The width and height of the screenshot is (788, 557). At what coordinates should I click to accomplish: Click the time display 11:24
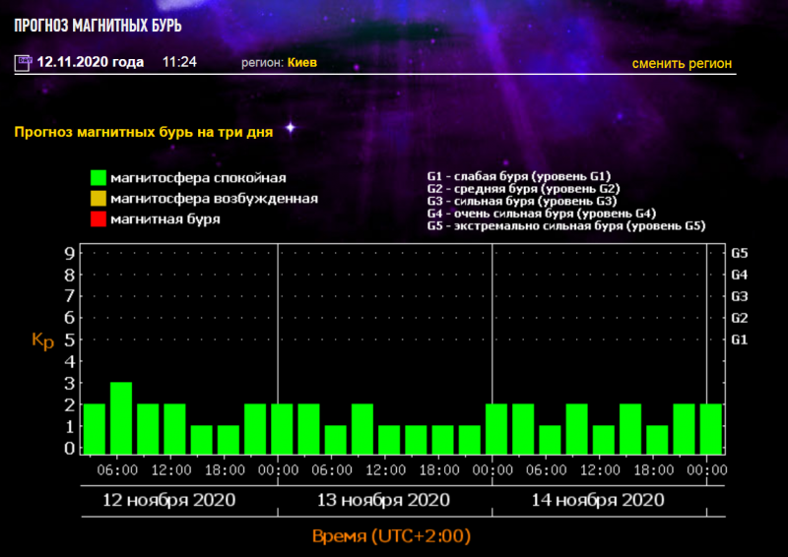[x=179, y=62]
